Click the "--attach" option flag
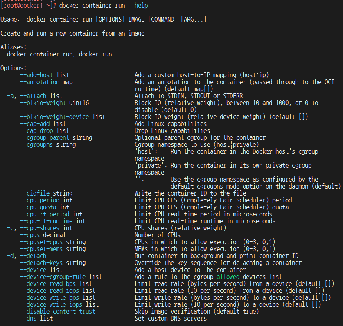This screenshot has width=343, height=326. pyautogui.click(x=33, y=96)
